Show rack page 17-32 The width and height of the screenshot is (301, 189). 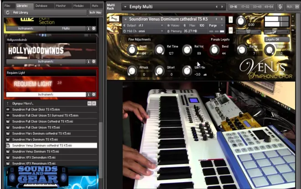coord(245,7)
